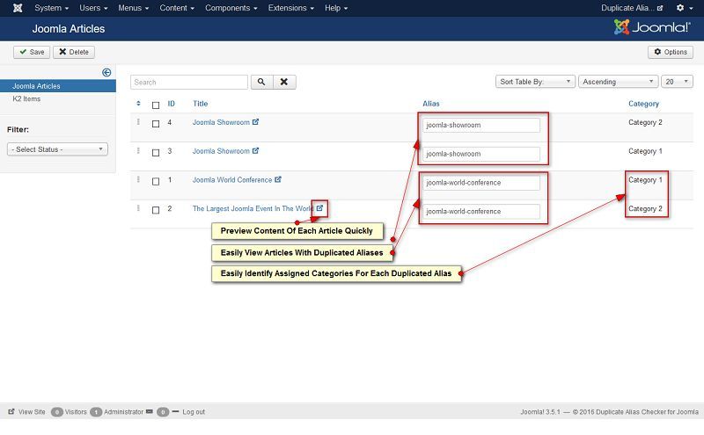Click into the Search input field
Screen dimensions: 704x435
pos(189,82)
